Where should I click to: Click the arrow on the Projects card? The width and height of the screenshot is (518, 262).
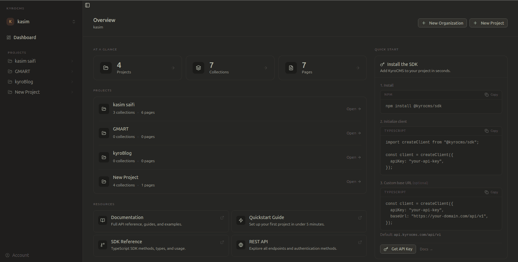coord(173,68)
